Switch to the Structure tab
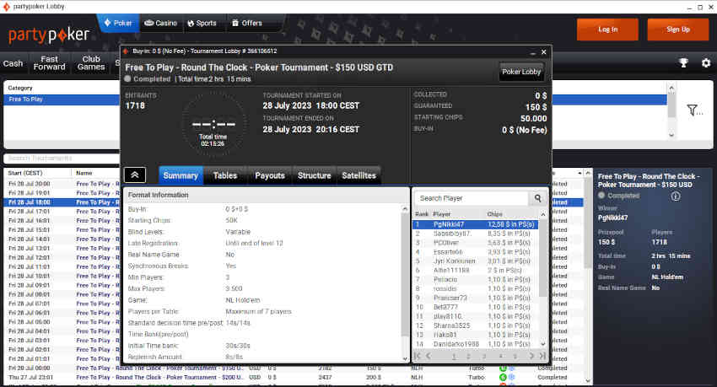717x387 pixels. click(314, 175)
